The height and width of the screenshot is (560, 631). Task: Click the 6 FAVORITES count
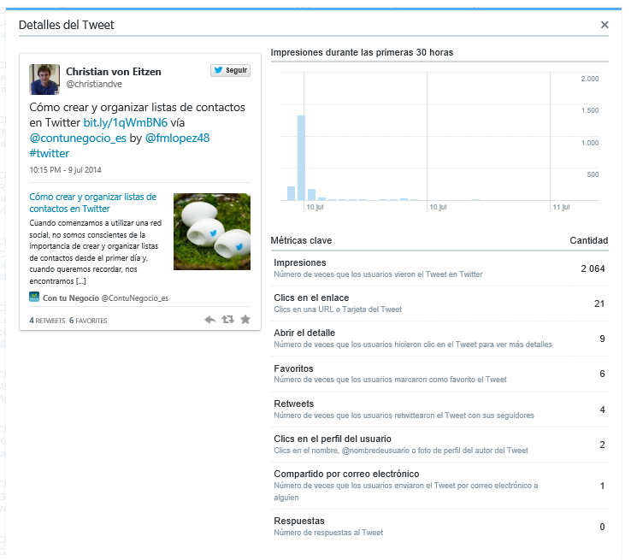pos(88,321)
